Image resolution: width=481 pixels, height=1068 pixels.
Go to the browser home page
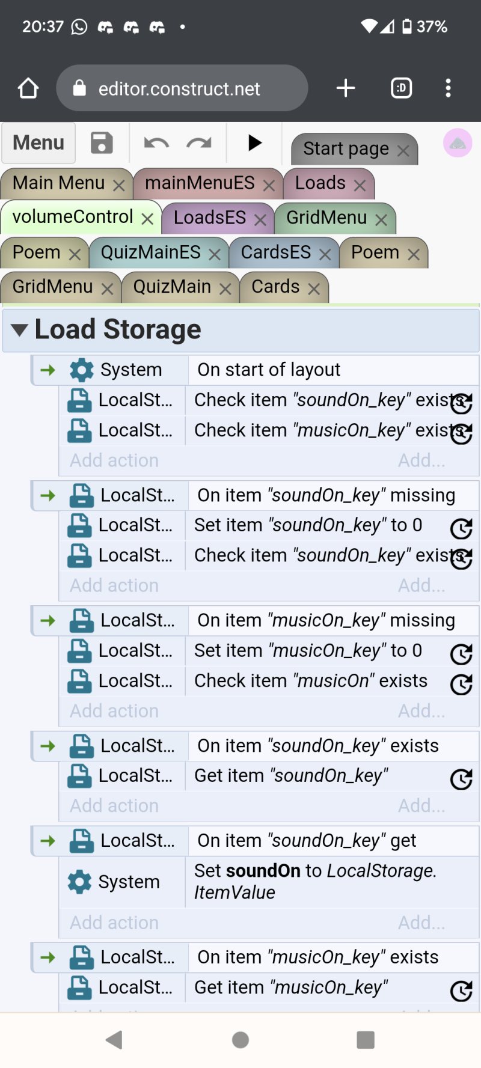click(x=28, y=88)
